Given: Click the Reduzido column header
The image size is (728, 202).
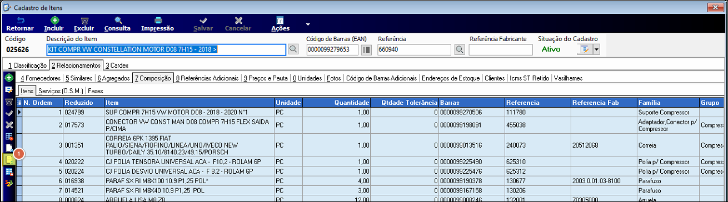Looking at the screenshot, I should [x=83, y=103].
